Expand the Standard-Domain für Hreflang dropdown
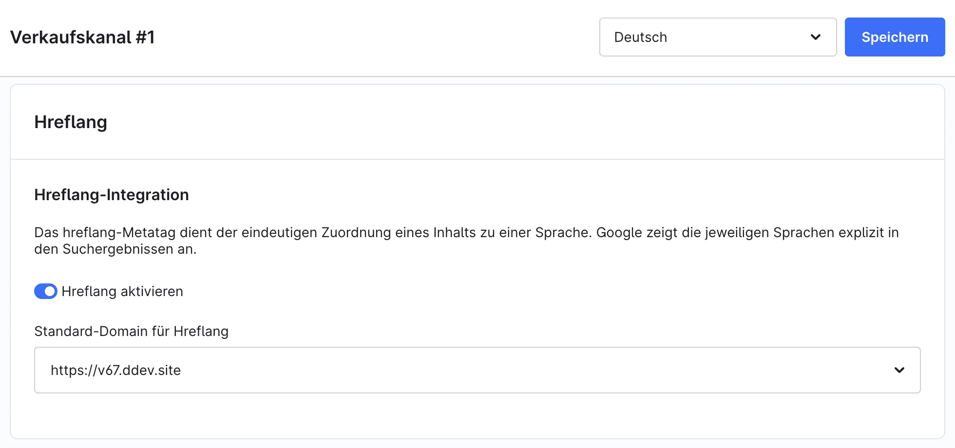 pyautogui.click(x=477, y=370)
